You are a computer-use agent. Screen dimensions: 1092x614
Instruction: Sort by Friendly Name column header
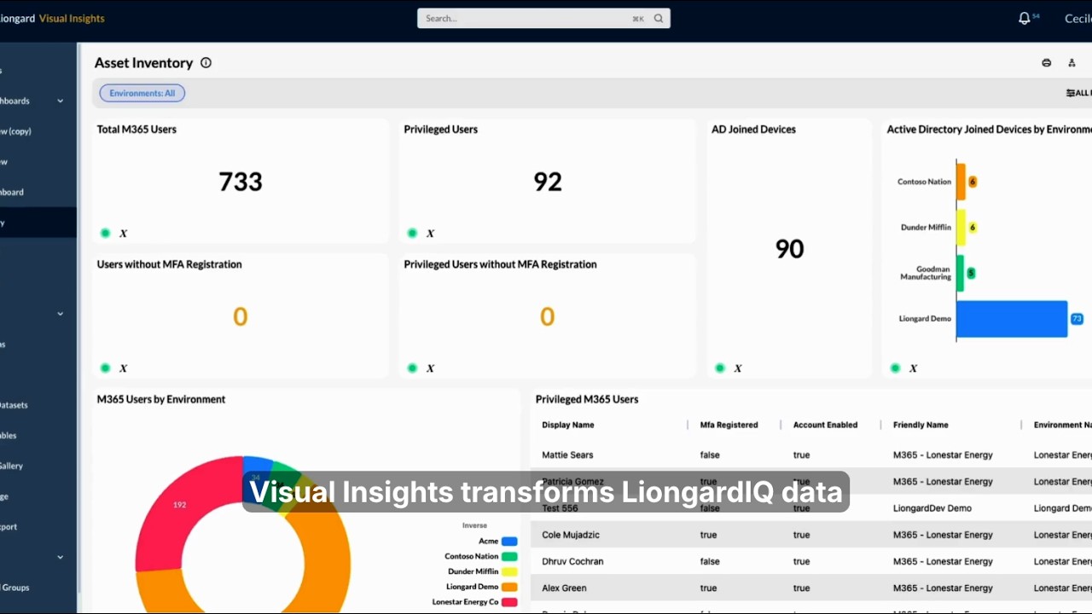921,425
